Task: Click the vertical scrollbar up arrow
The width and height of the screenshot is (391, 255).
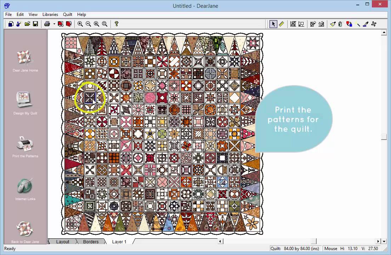Action: click(384, 33)
